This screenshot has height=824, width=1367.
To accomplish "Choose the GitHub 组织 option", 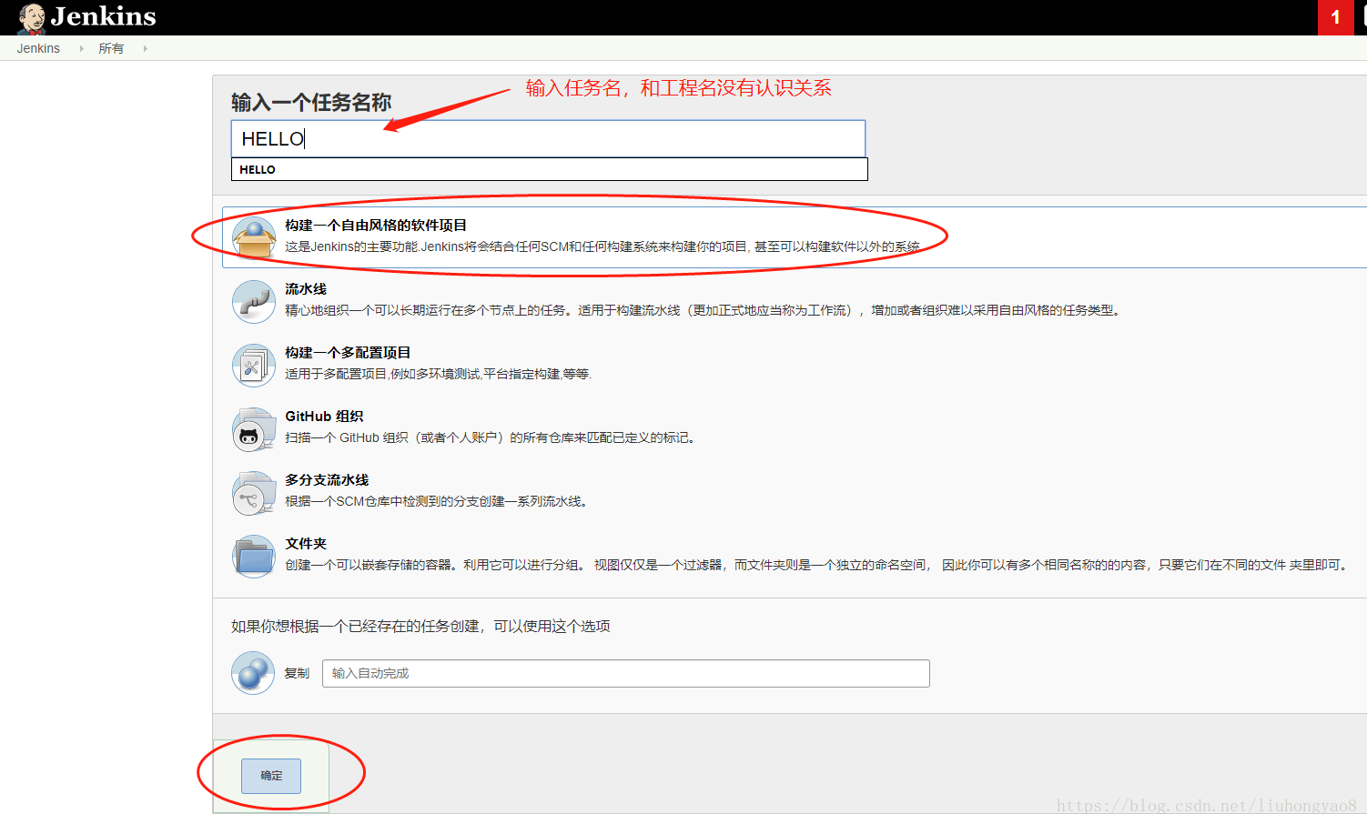I will 324,417.
